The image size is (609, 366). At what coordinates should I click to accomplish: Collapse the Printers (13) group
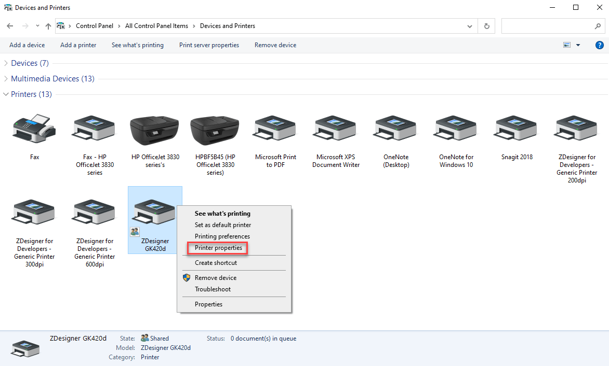(6, 94)
